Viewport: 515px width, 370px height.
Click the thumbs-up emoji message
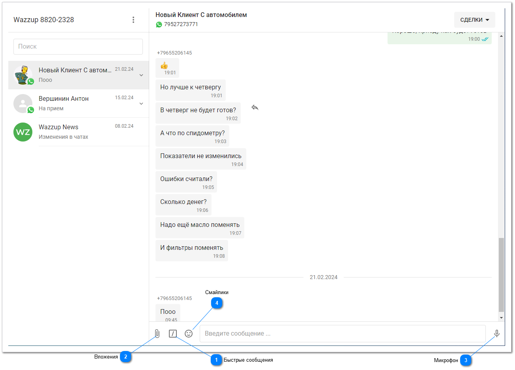(x=167, y=68)
